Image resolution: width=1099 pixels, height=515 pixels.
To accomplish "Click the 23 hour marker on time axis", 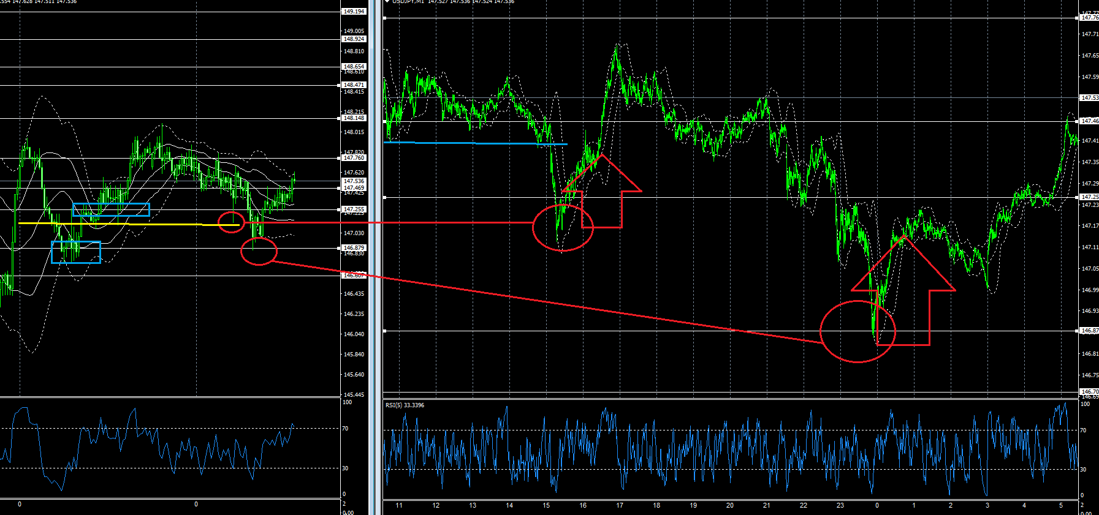I will 840,506.
